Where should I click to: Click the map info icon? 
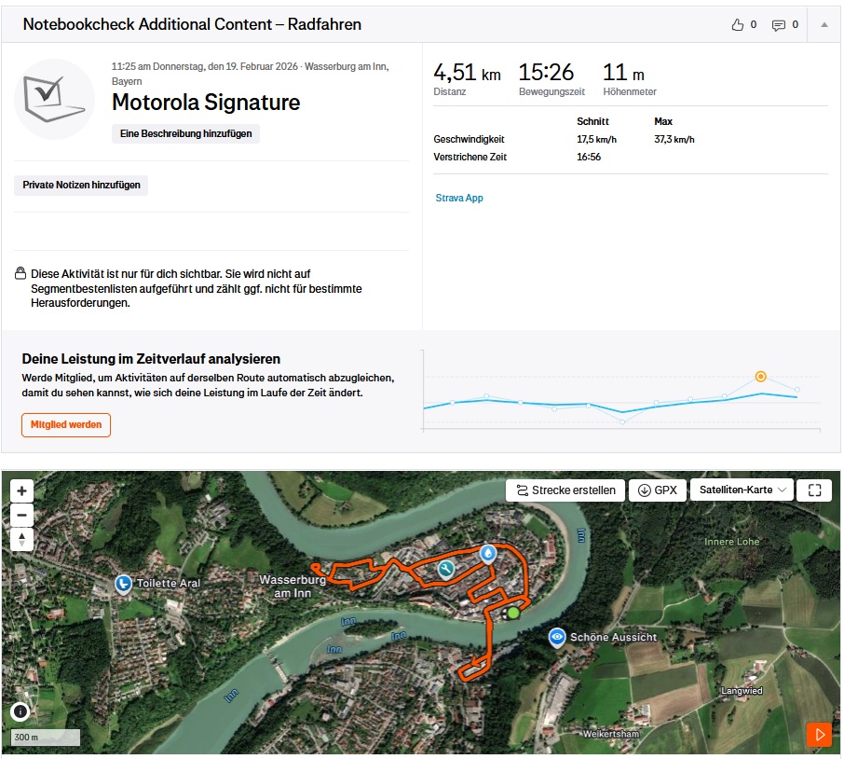(x=20, y=711)
